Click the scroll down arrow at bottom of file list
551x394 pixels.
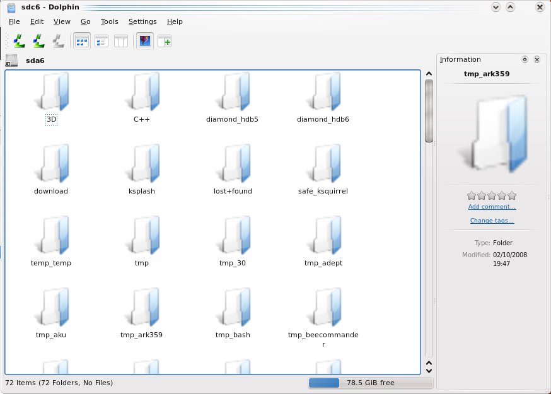point(429,371)
